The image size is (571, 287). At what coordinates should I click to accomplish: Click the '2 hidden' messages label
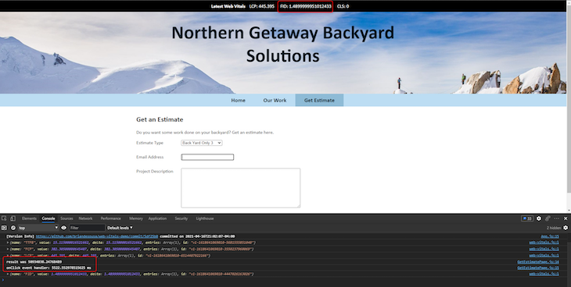tap(554, 228)
